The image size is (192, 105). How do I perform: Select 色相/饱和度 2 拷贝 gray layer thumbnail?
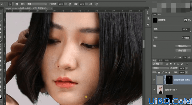(160, 80)
